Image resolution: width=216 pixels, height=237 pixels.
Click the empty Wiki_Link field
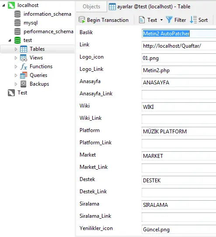[179, 119]
